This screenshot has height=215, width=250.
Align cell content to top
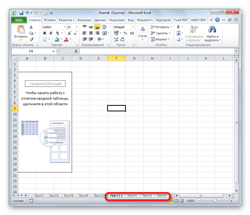pos(85,27)
